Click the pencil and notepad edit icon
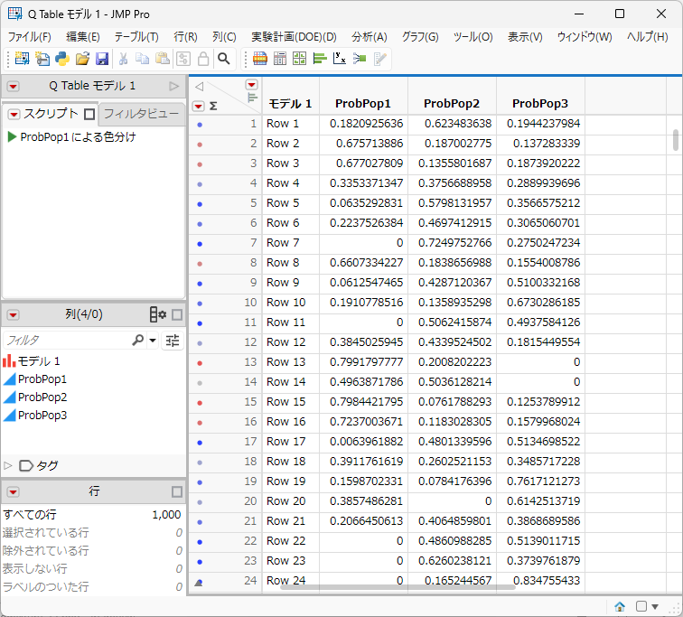Image resolution: width=683 pixels, height=617 pixels. [379, 59]
